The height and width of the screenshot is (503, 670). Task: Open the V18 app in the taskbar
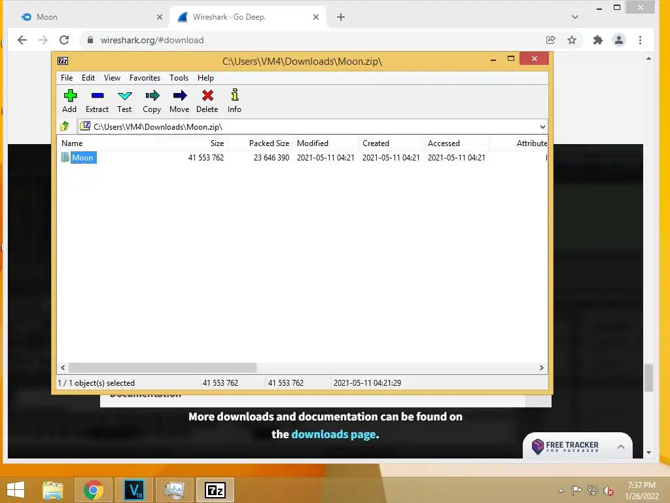pyautogui.click(x=133, y=490)
